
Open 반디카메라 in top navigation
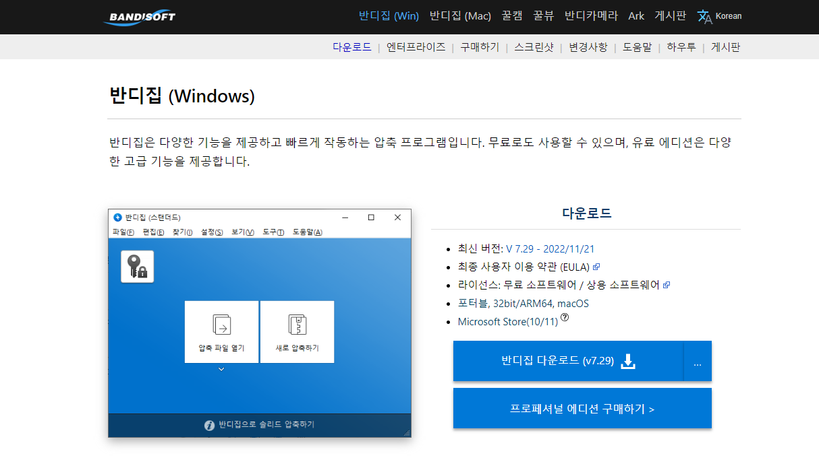tap(591, 16)
